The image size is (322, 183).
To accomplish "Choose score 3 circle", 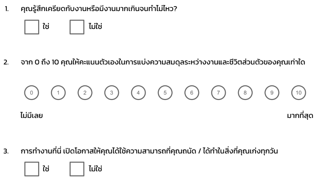I will click(112, 93).
